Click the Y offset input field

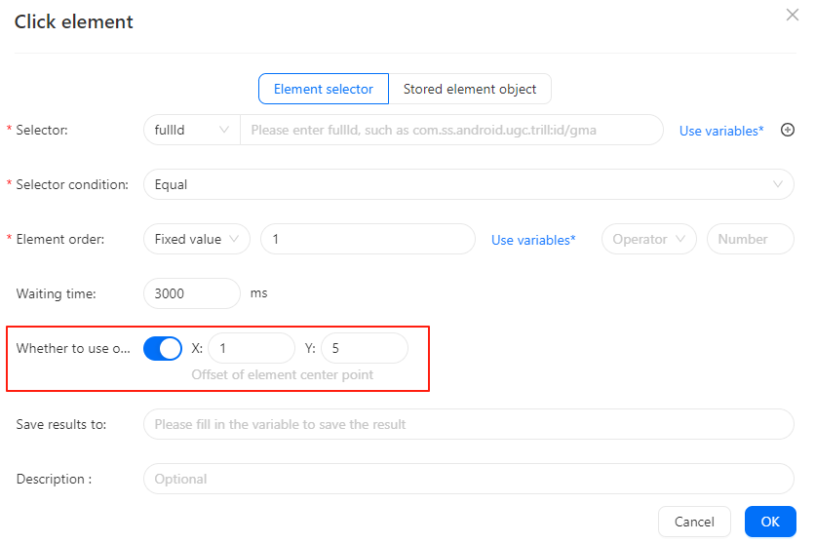(x=365, y=348)
